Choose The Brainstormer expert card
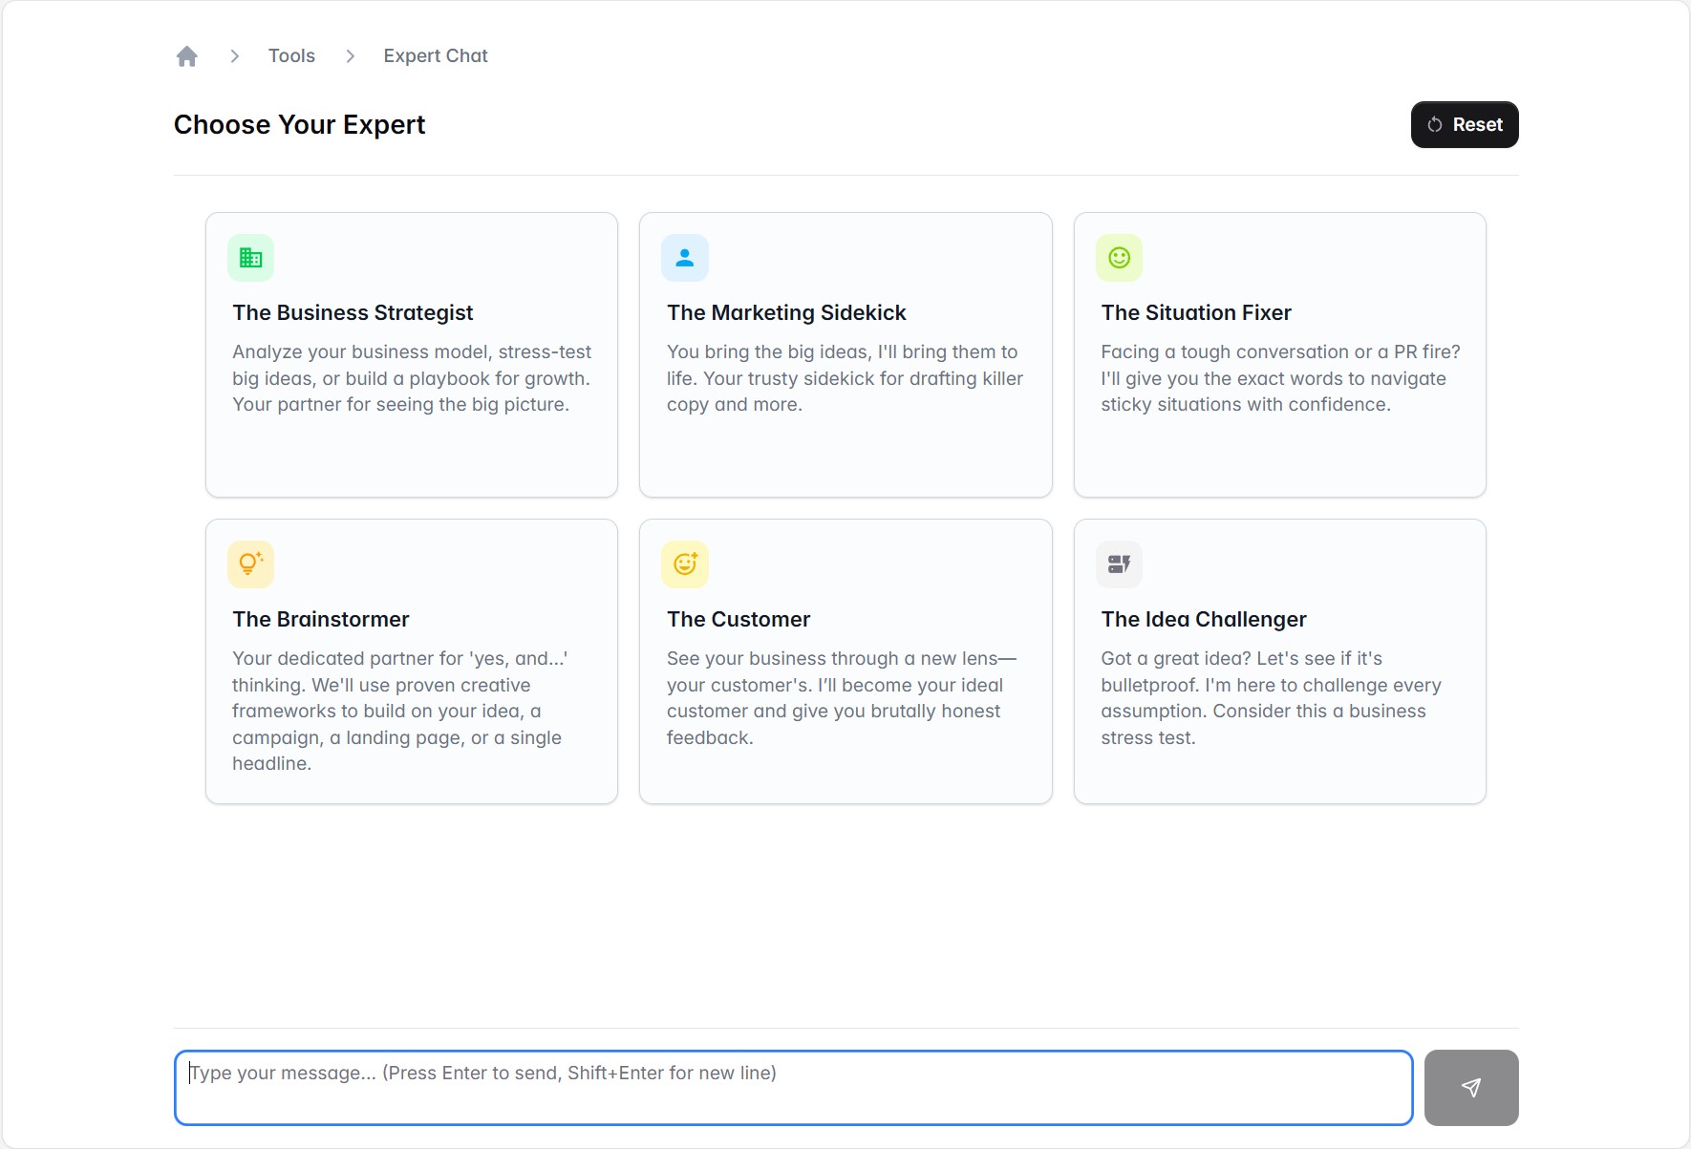 click(411, 661)
